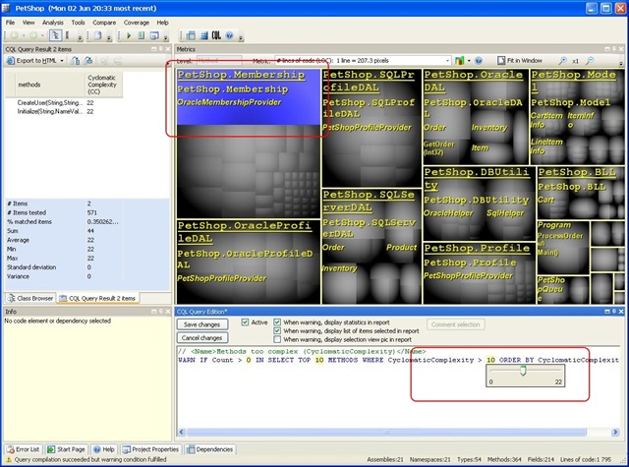Click the document toolbar icon
Screen dimensions: 629x467
[x=98, y=35]
